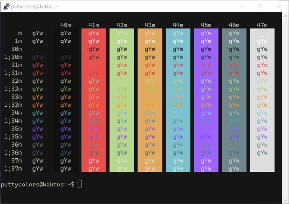Click the white 47m background color column
289x204 pixels.
pyautogui.click(x=262, y=100)
